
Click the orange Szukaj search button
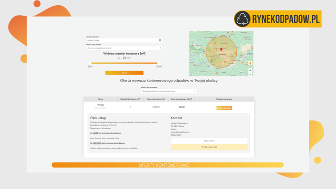pos(125,73)
